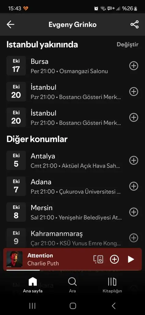Add the Mersin Eki 8 concert
The image size is (145, 315).
click(x=134, y=212)
